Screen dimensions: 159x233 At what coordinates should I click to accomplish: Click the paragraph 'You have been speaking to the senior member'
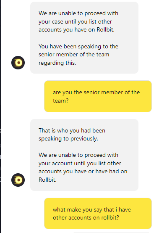[78, 55]
